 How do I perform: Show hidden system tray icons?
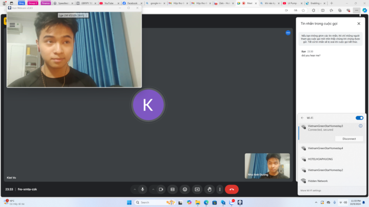click(316, 202)
